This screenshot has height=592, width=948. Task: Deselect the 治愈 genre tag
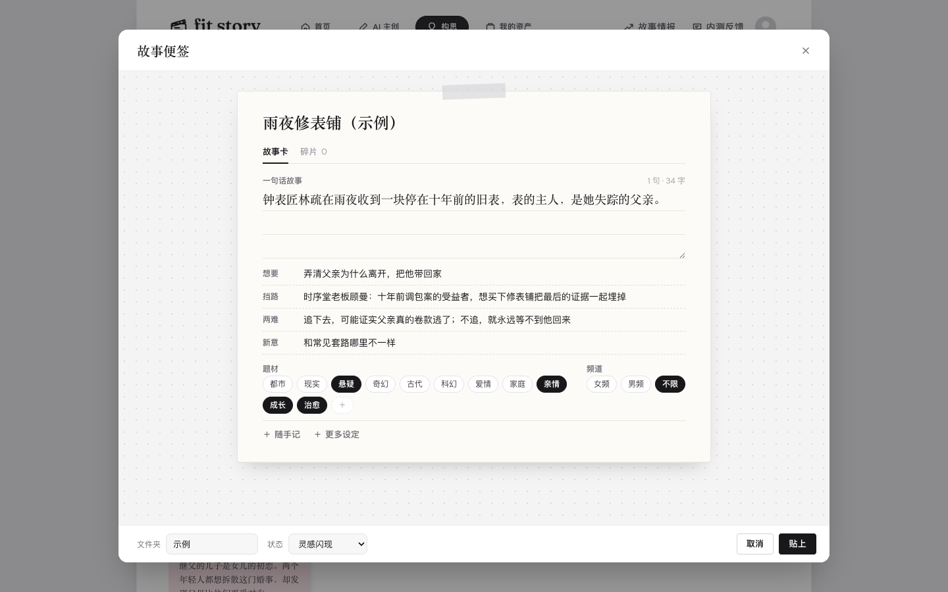(x=312, y=405)
